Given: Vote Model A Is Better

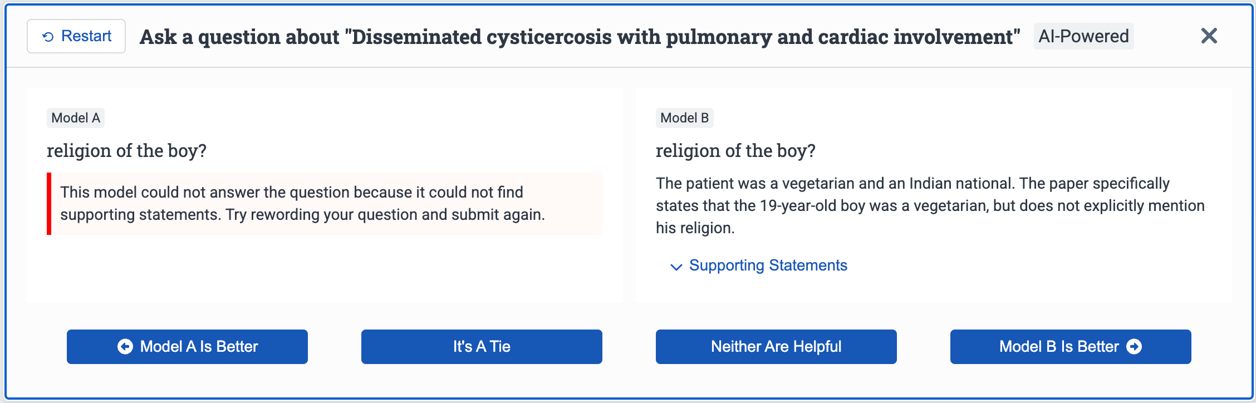Looking at the screenshot, I should [x=187, y=347].
